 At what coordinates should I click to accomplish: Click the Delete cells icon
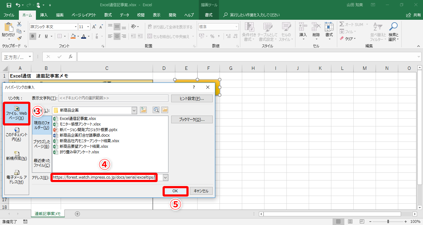(x=316, y=27)
